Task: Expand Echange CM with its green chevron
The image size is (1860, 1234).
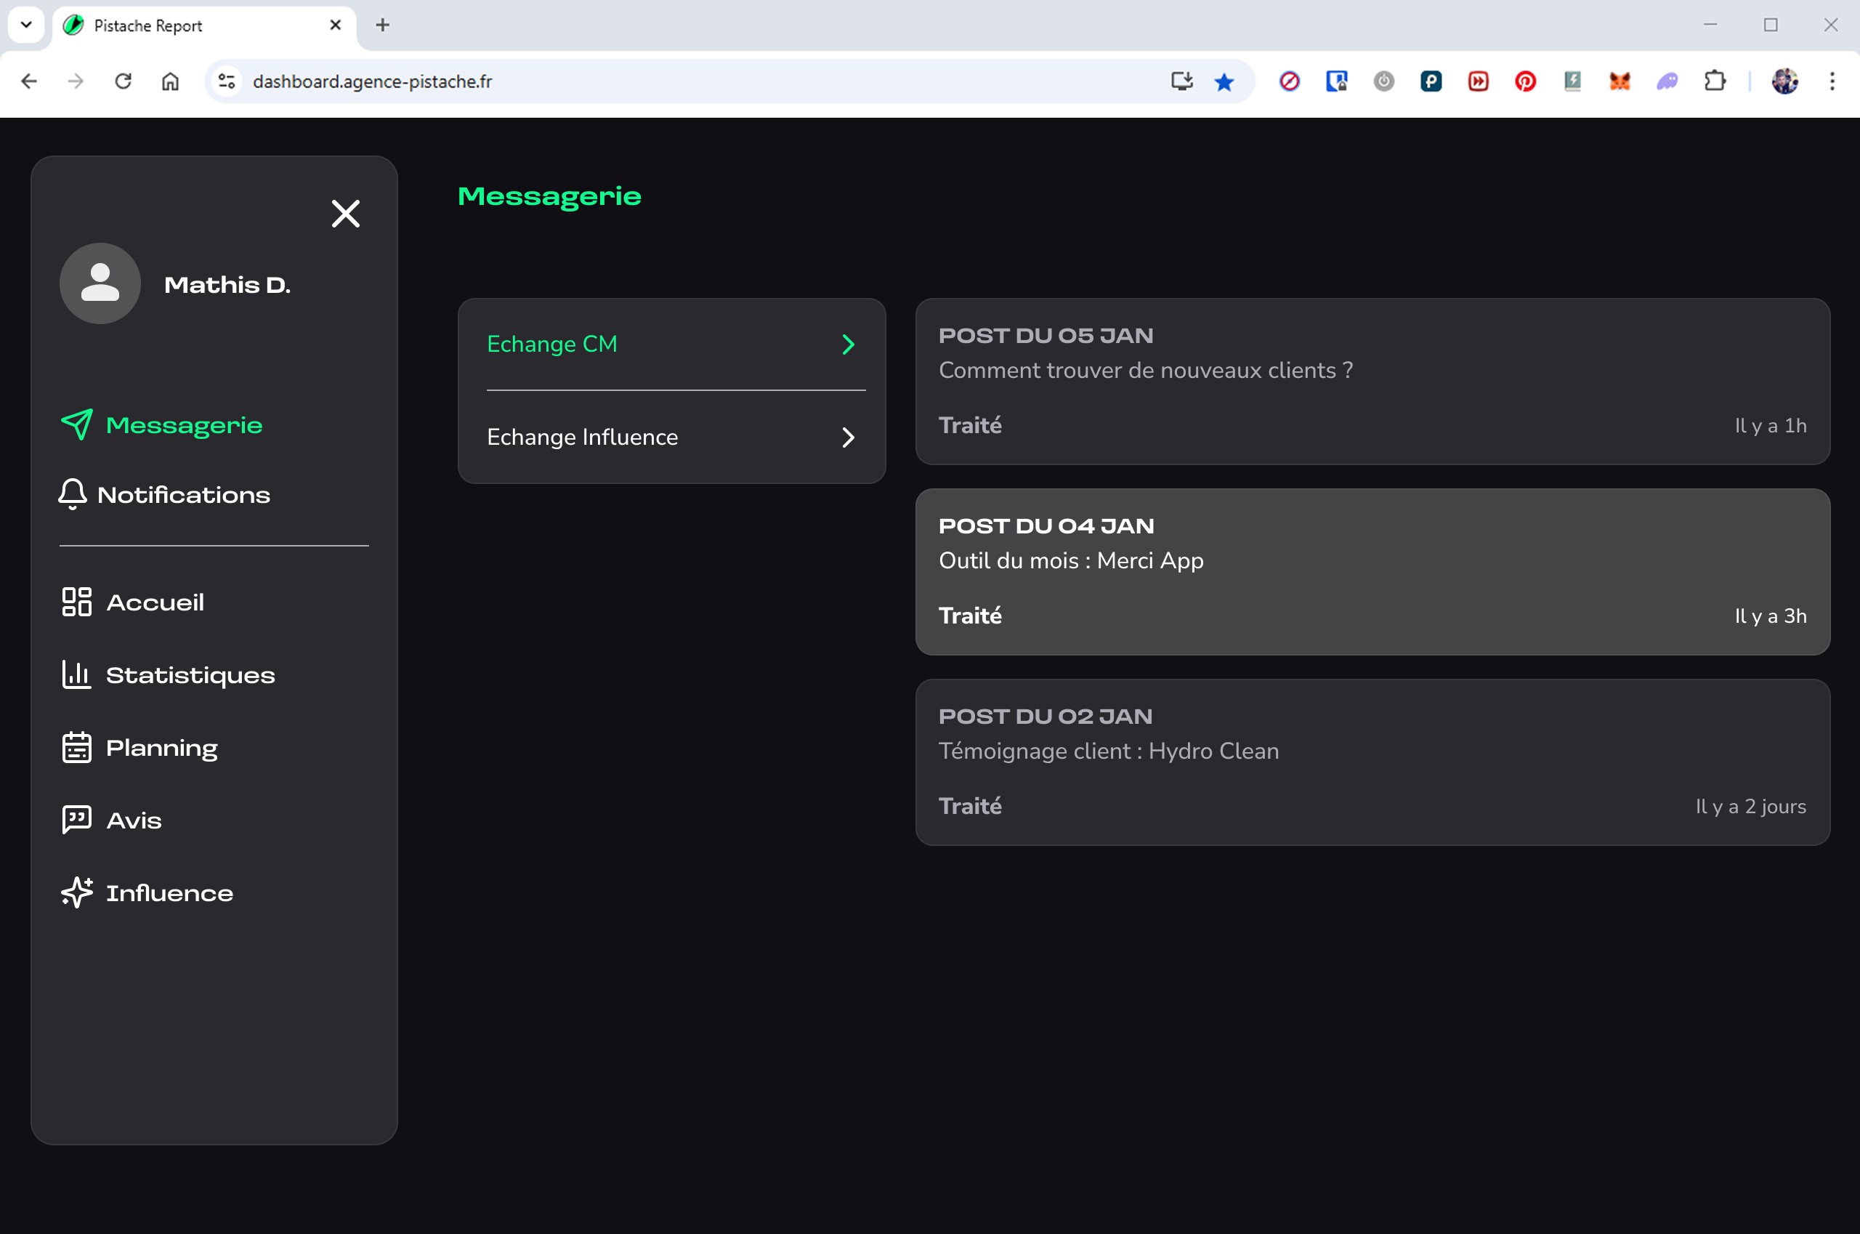Action: pos(847,344)
